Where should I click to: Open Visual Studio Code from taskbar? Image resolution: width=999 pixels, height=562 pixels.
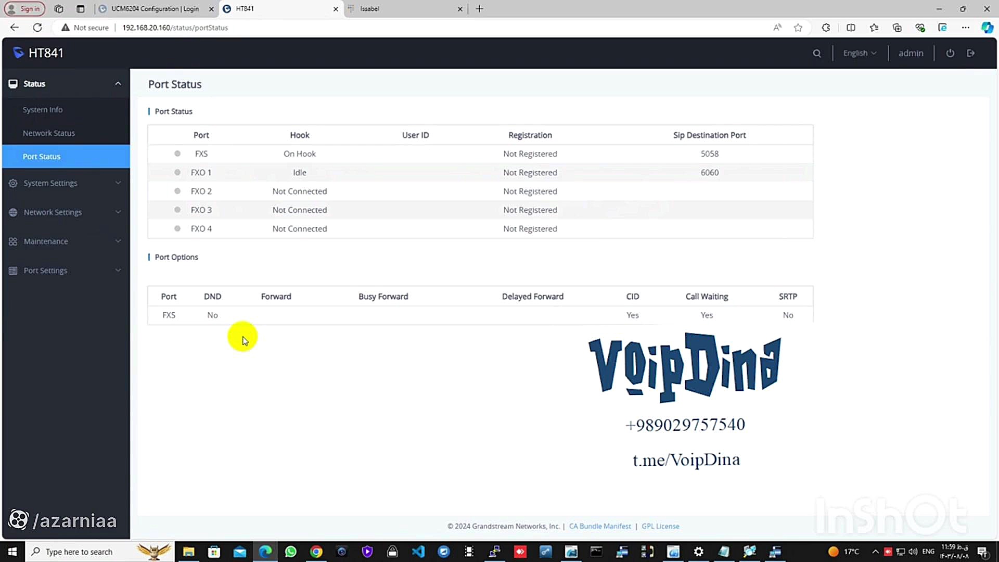pos(418,552)
